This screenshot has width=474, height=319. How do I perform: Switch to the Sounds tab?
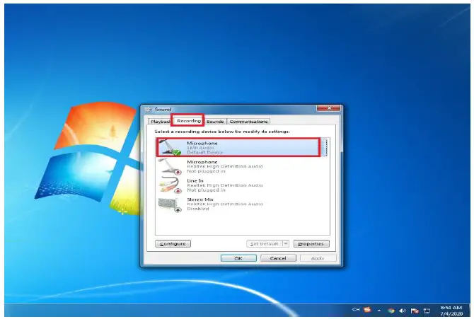[215, 122]
